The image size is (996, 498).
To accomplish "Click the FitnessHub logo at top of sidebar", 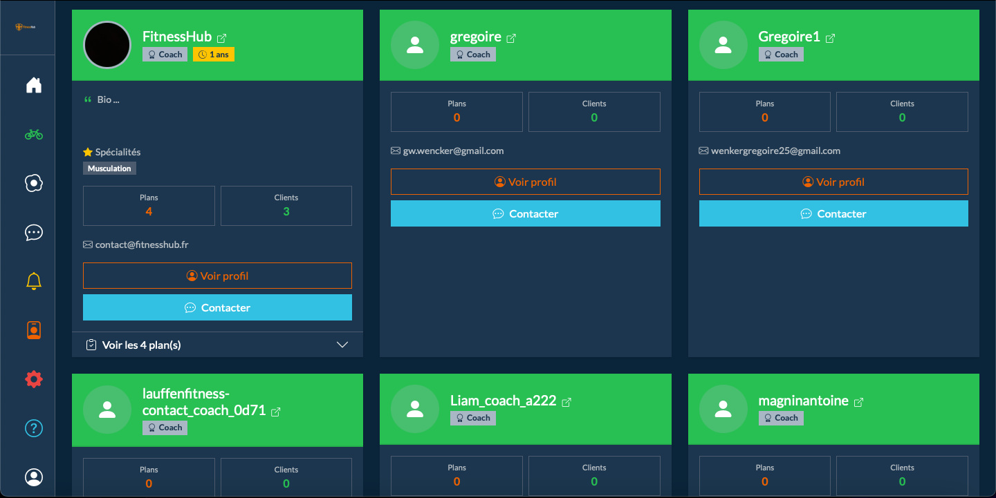I will point(27,28).
